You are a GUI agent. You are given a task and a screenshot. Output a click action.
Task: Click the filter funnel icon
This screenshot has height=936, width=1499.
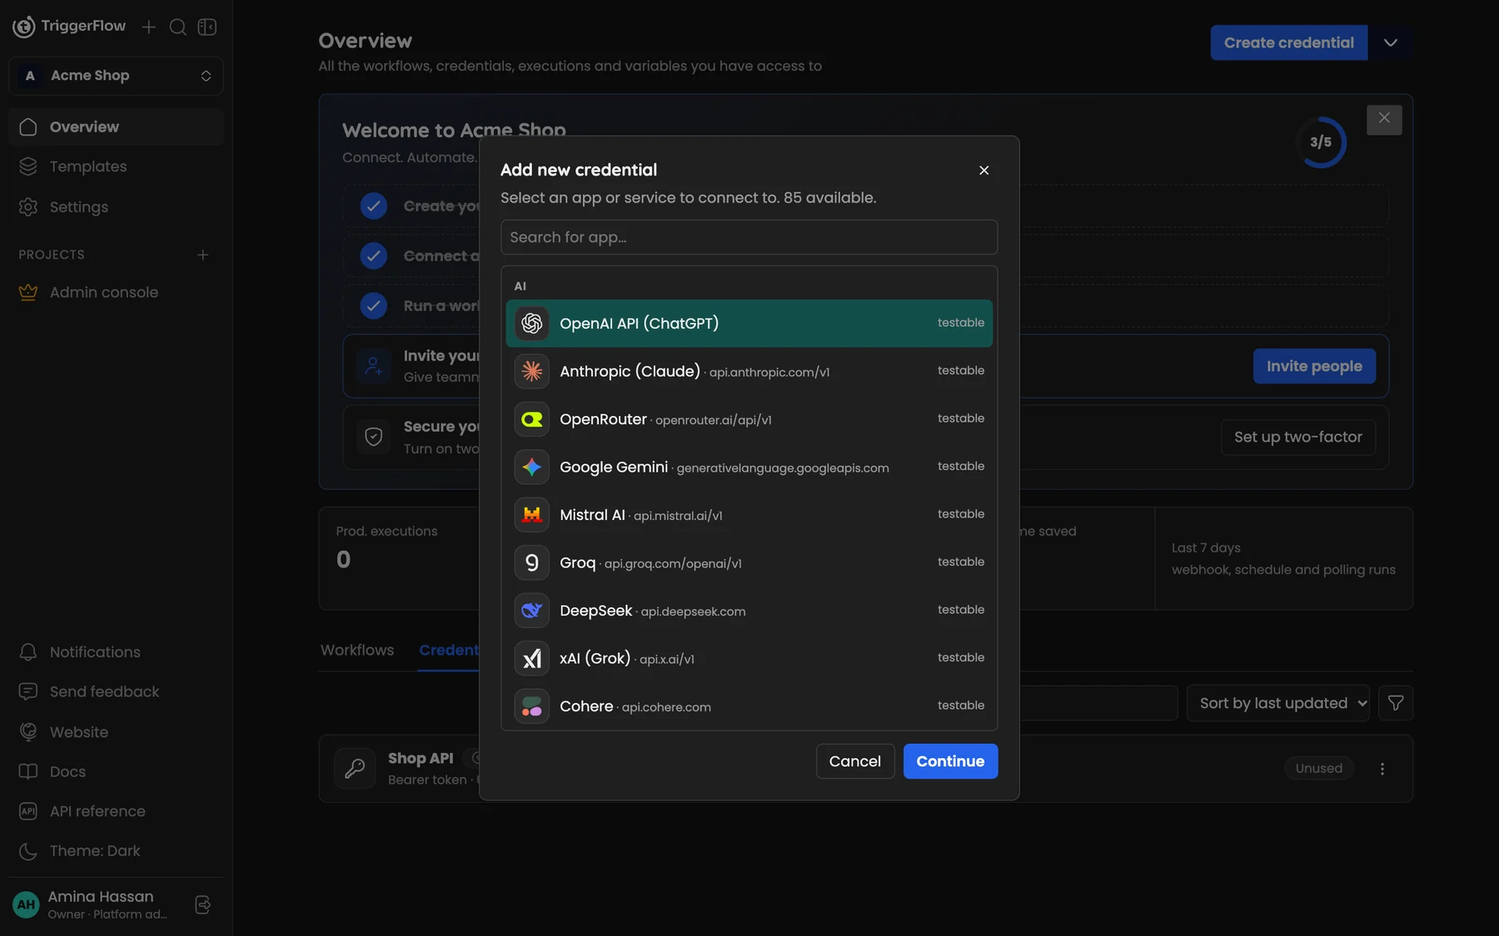1396,703
